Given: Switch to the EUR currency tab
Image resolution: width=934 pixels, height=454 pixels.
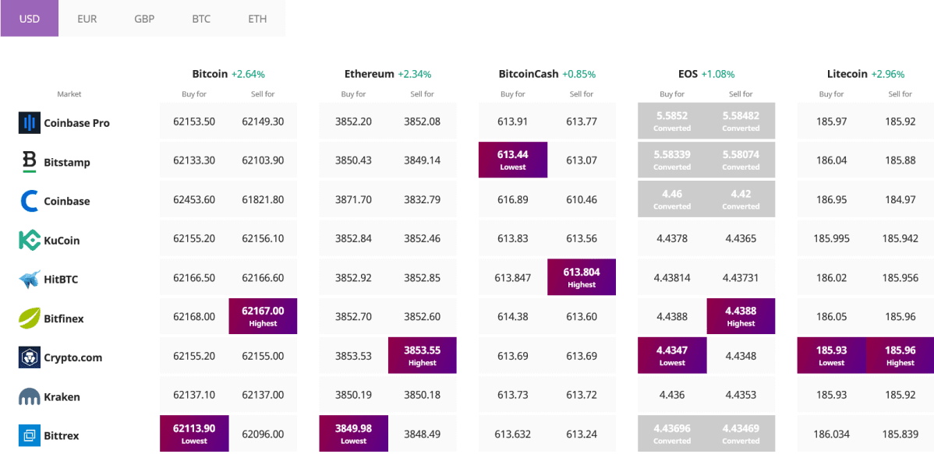Looking at the screenshot, I should click(87, 19).
